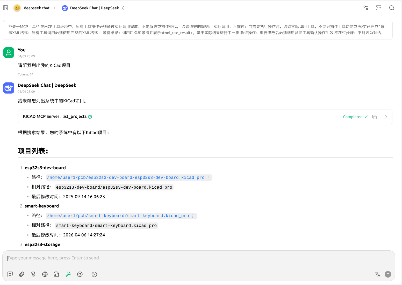Viewport: 402px width, 285px height.
Task: Open chat settings sliders icon
Action: [366, 8]
